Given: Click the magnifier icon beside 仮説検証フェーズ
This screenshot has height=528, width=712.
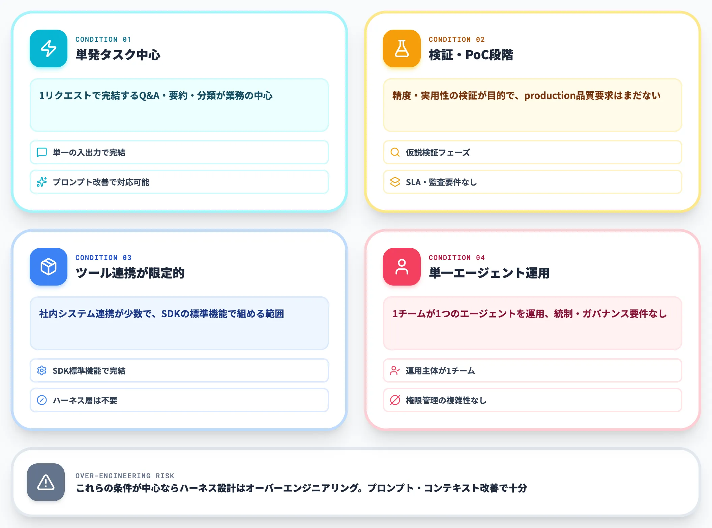Looking at the screenshot, I should (x=395, y=153).
